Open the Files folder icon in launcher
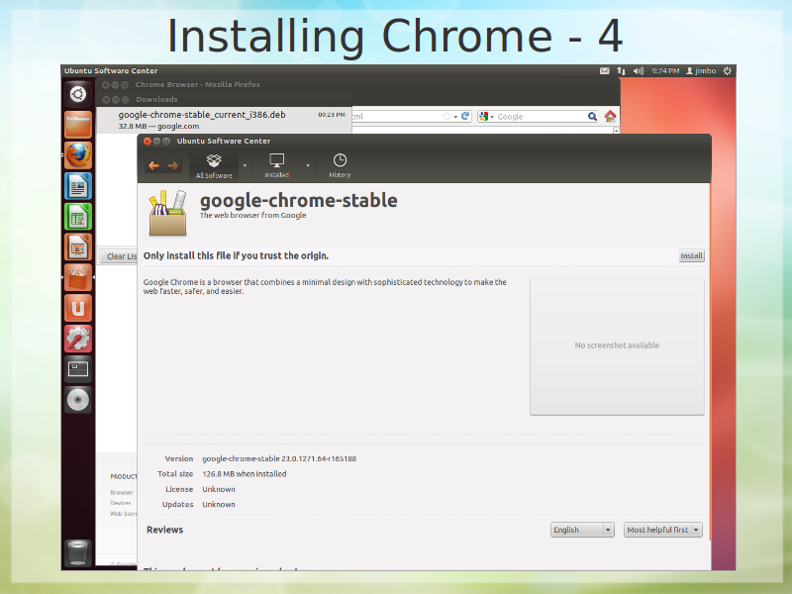This screenshot has height=594, width=792. tap(78, 125)
